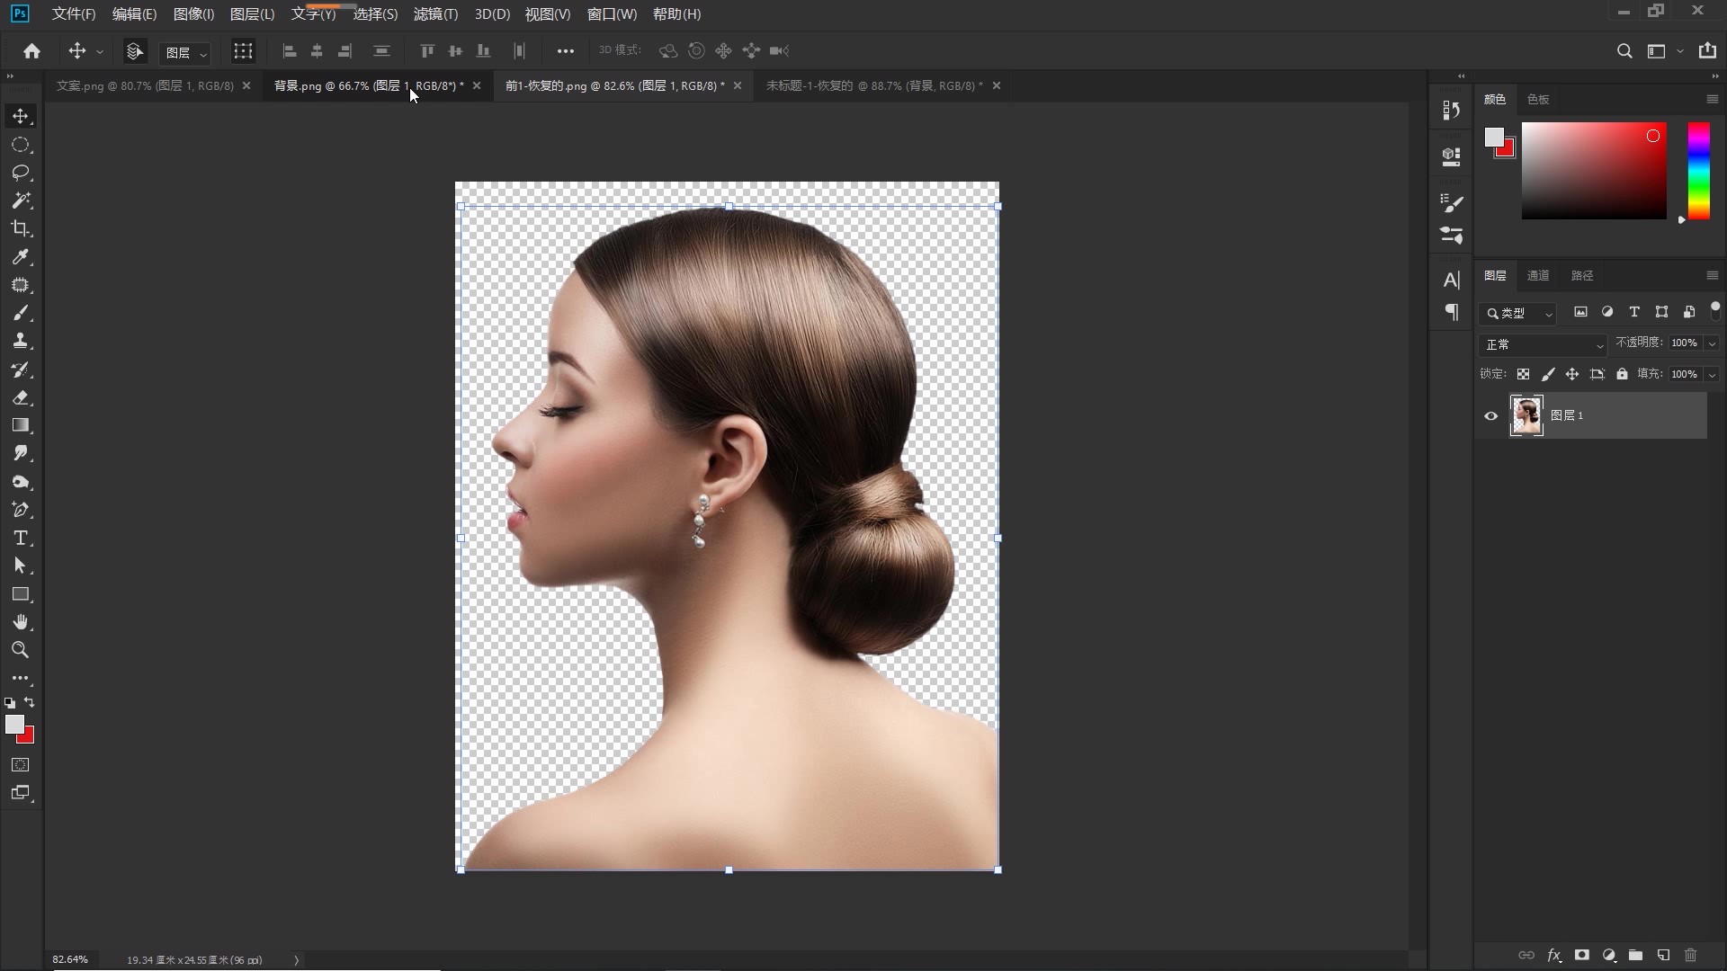1727x971 pixels.
Task: Click the 图层 1 layer thumbnail
Action: tap(1526, 415)
